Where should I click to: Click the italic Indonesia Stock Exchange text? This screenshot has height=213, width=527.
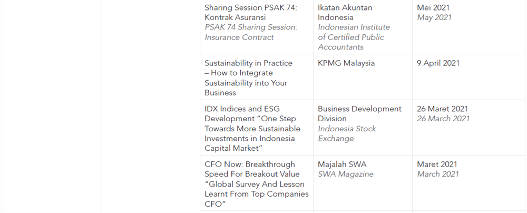point(347,133)
